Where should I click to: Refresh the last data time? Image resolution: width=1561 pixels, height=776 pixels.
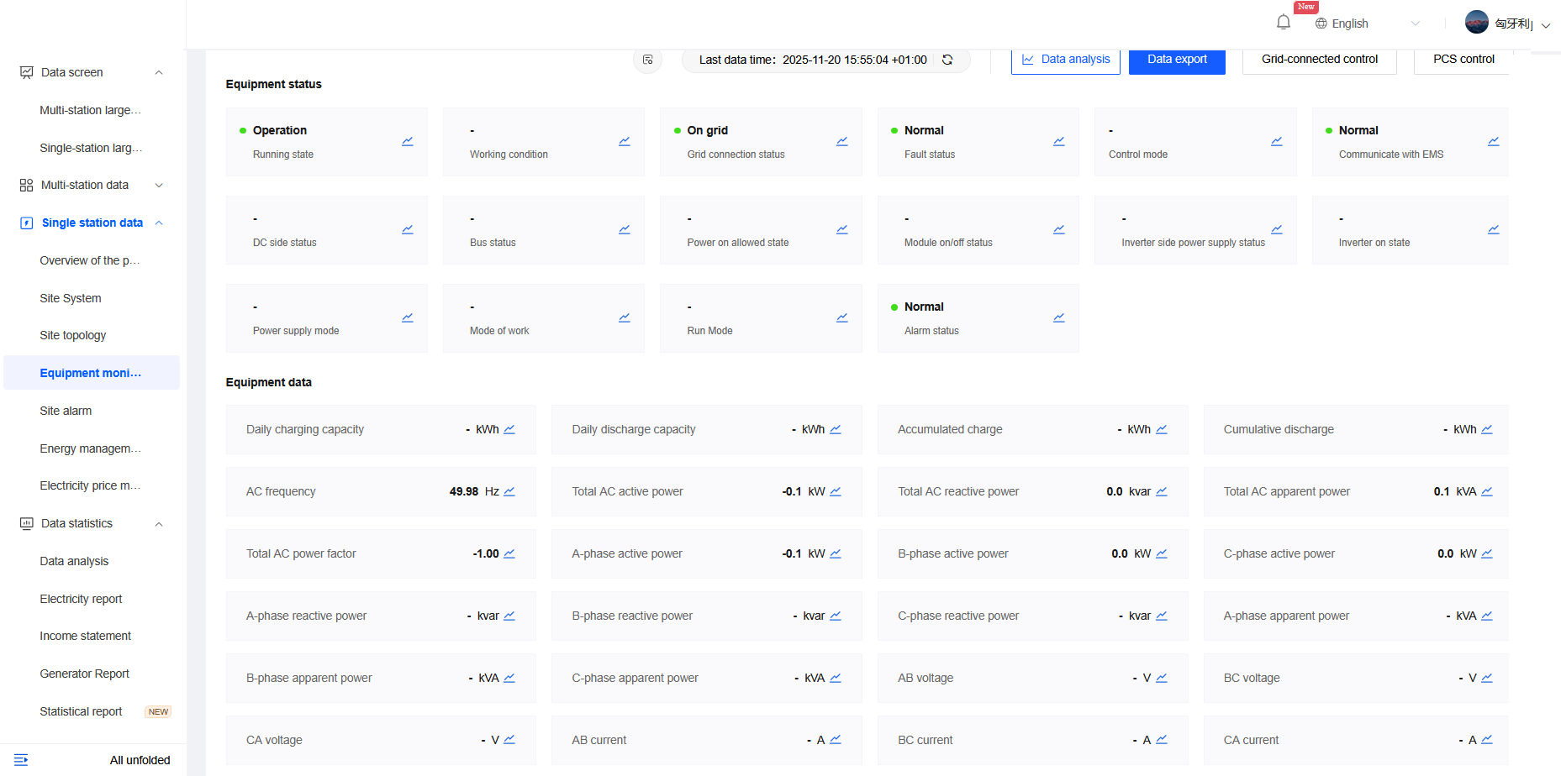947,60
